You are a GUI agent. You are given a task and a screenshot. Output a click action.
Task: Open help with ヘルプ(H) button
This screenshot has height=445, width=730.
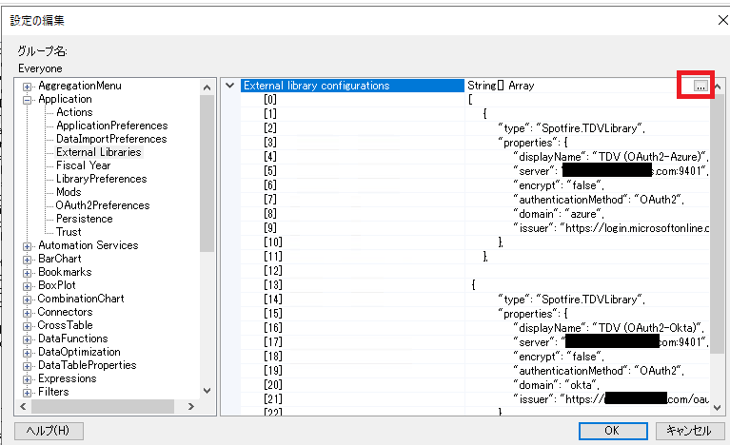(x=49, y=431)
